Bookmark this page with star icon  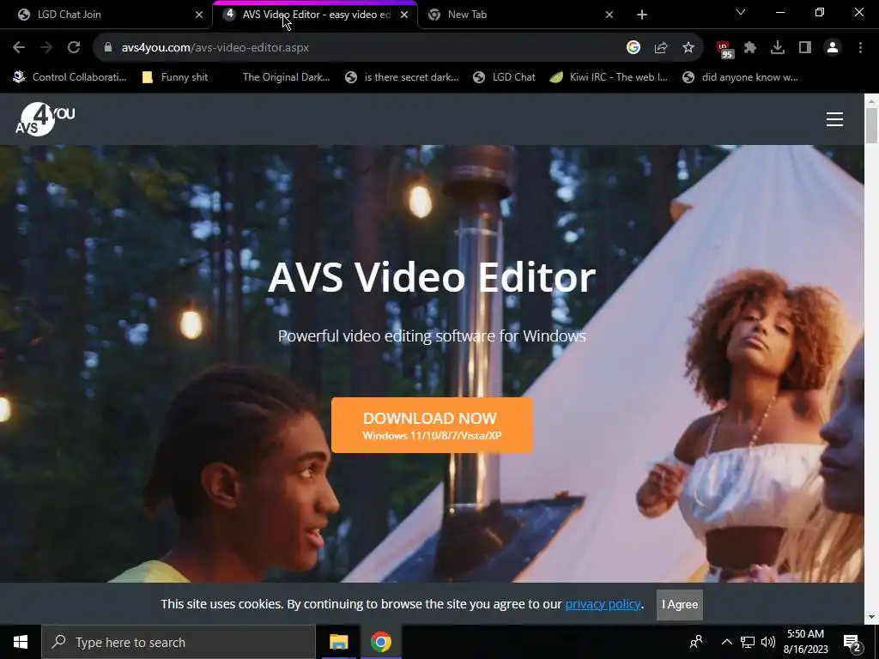688,48
